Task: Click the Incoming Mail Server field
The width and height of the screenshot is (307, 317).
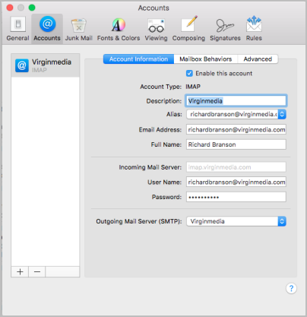Action: 236,167
